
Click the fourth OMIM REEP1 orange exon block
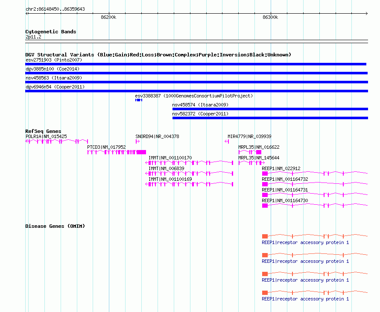pyautogui.click(x=265, y=293)
